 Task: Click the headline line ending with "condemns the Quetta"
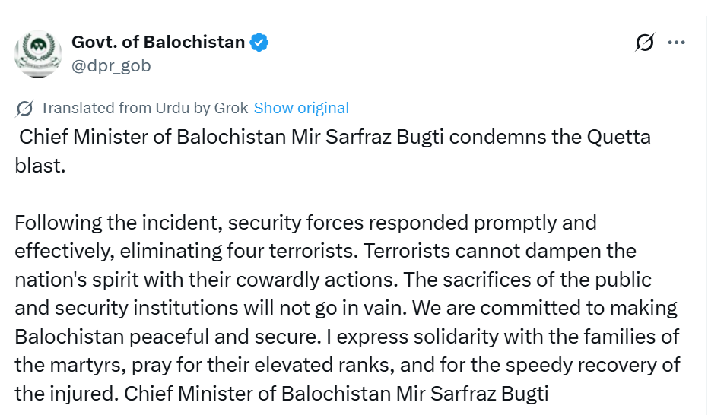click(x=335, y=138)
